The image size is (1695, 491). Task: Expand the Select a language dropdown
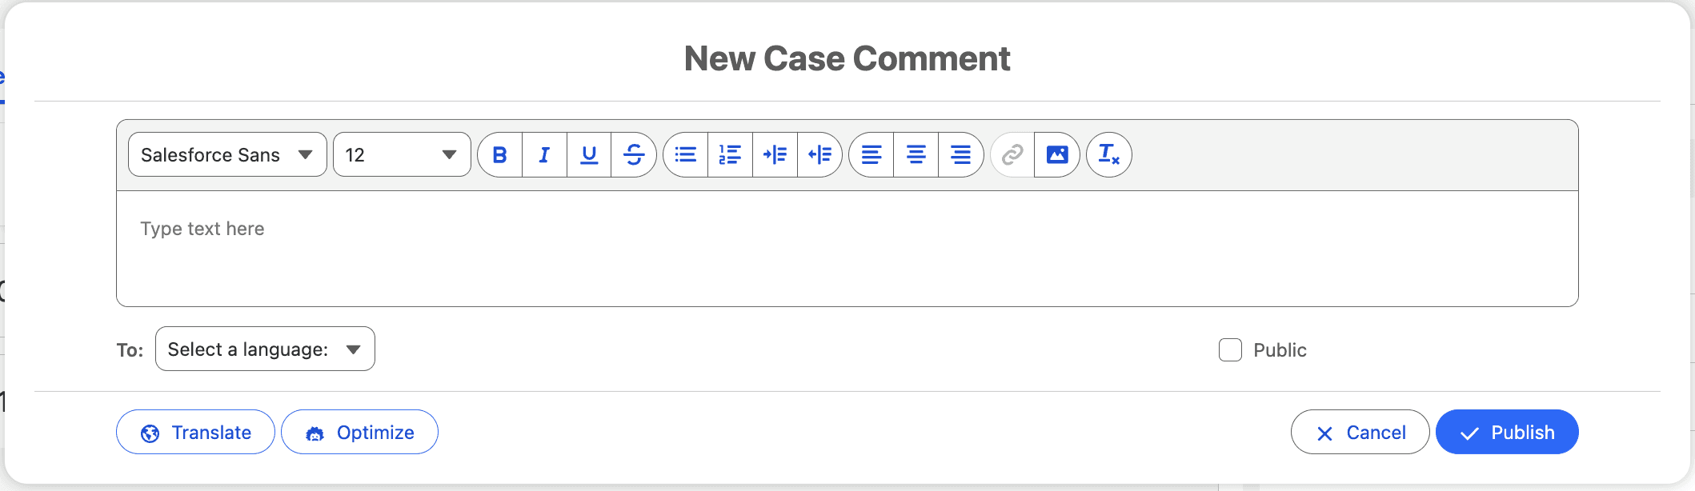click(x=264, y=349)
